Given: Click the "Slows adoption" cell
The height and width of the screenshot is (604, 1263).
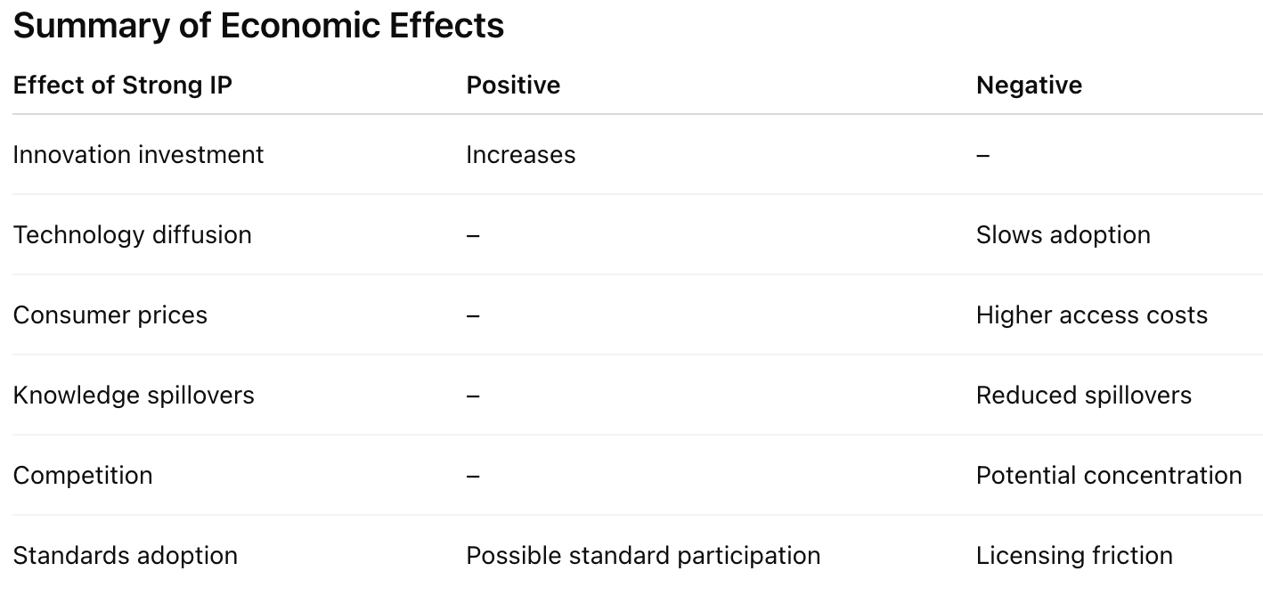Looking at the screenshot, I should (1063, 235).
